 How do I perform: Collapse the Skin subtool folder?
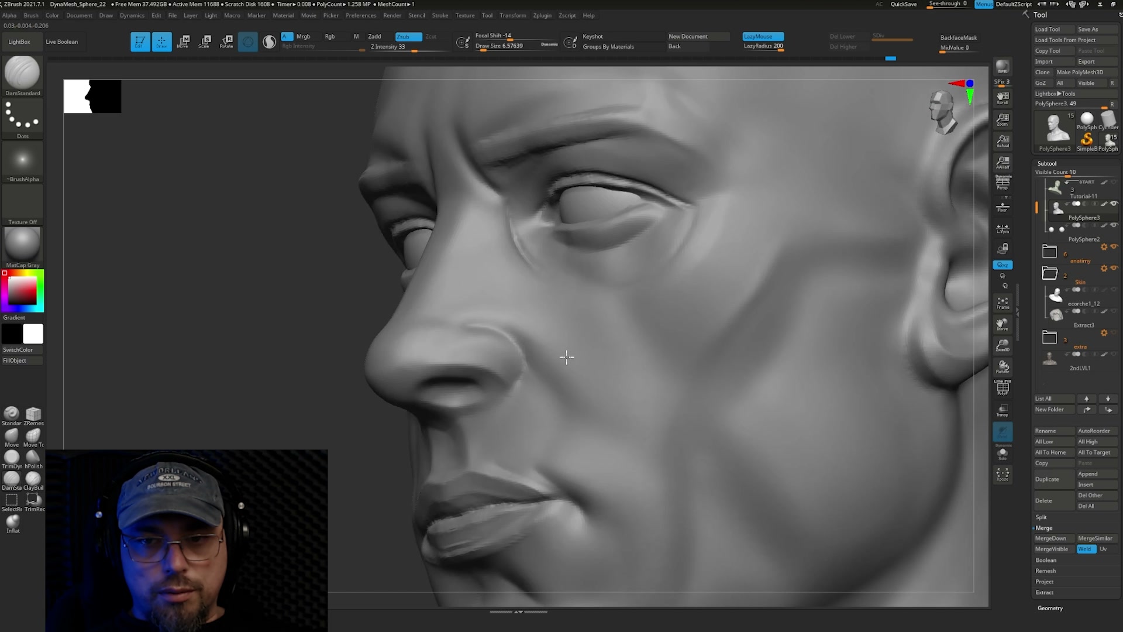click(x=1049, y=273)
